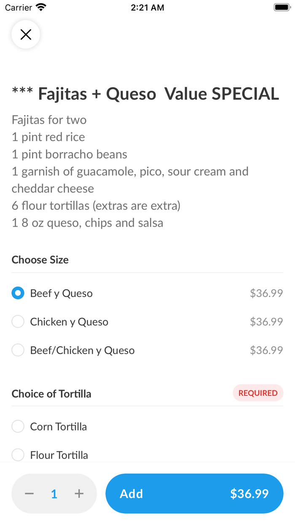This screenshot has height=525, width=295.
Task: Tap the Choose Size section header
Action: point(40,260)
